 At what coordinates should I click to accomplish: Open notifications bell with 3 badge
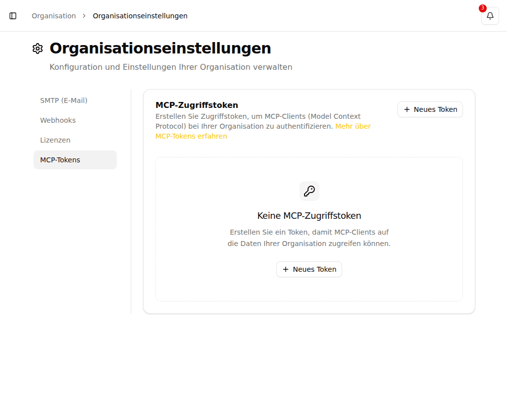[490, 16]
